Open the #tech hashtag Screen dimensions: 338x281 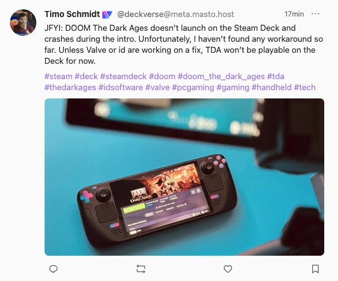[305, 87]
